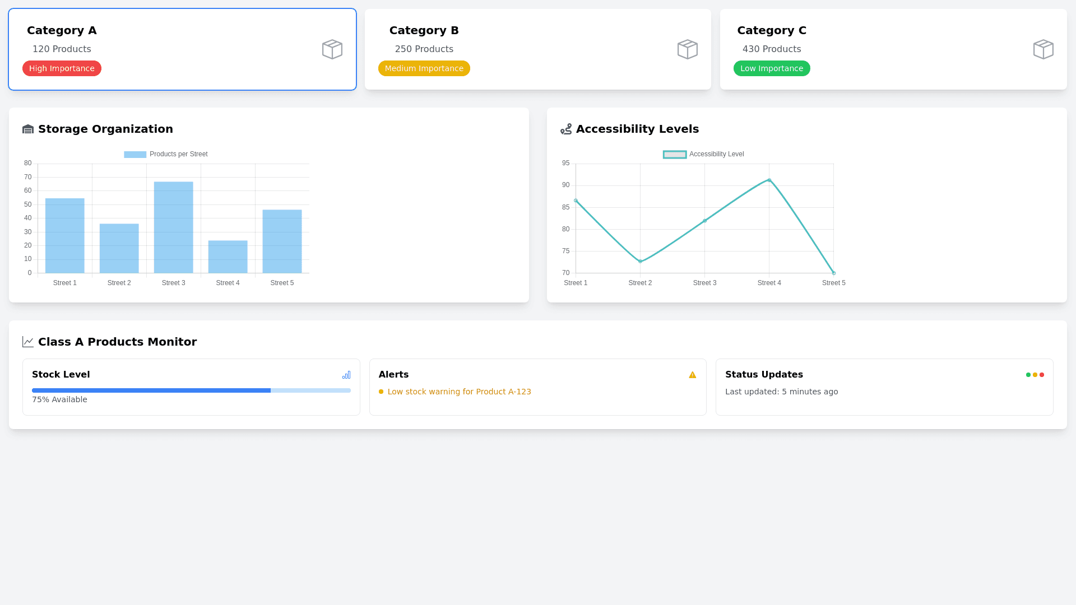1076x605 pixels.
Task: Open the Low stock warning for Product A-123
Action: (459, 392)
